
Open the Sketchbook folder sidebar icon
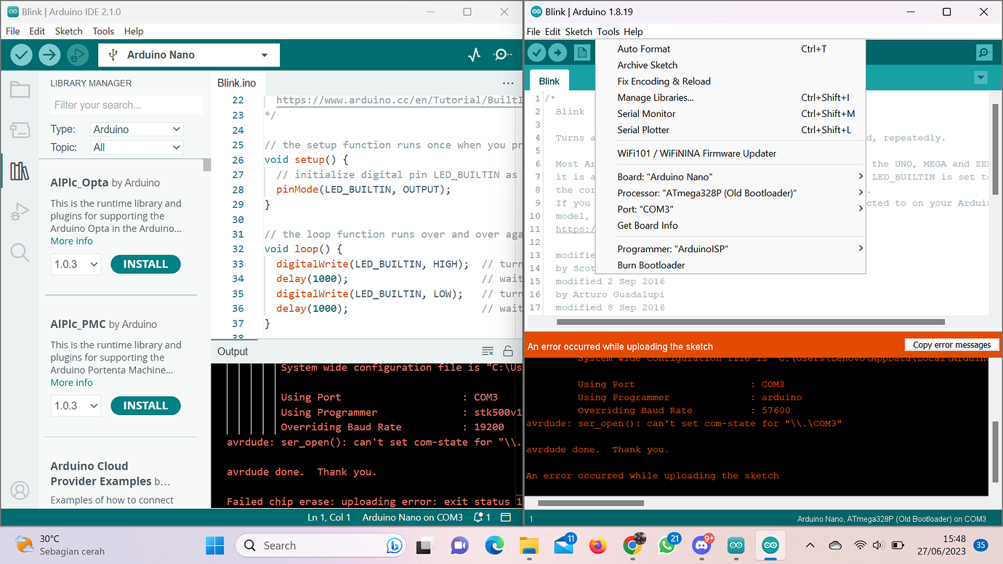coord(20,89)
